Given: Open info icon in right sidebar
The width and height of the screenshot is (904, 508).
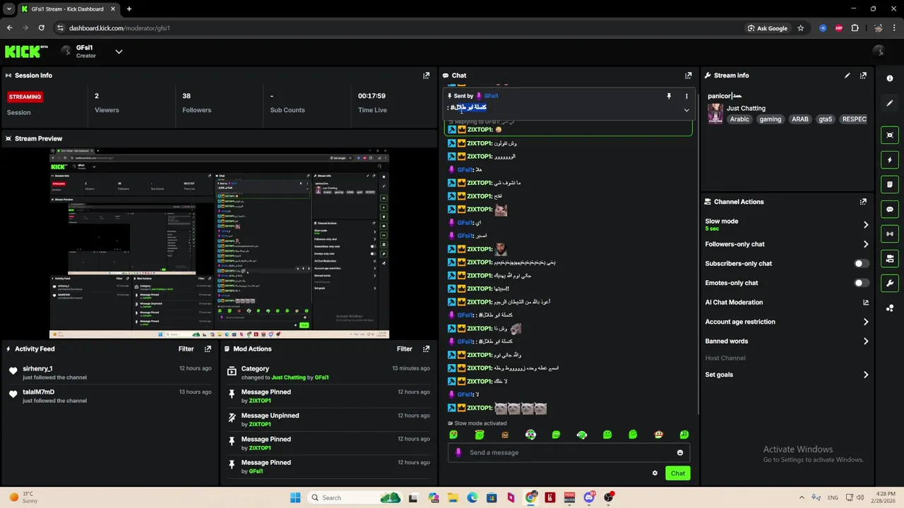Looking at the screenshot, I should pos(890,78).
